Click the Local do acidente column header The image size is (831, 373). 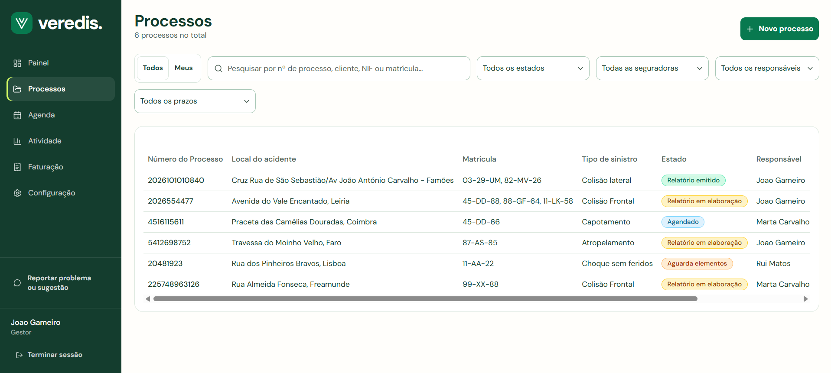pos(264,159)
